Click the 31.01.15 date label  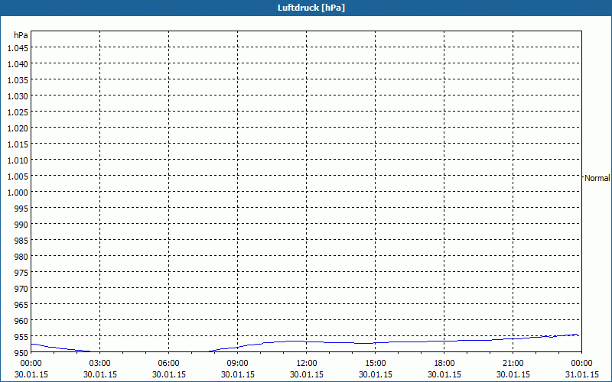tap(581, 374)
